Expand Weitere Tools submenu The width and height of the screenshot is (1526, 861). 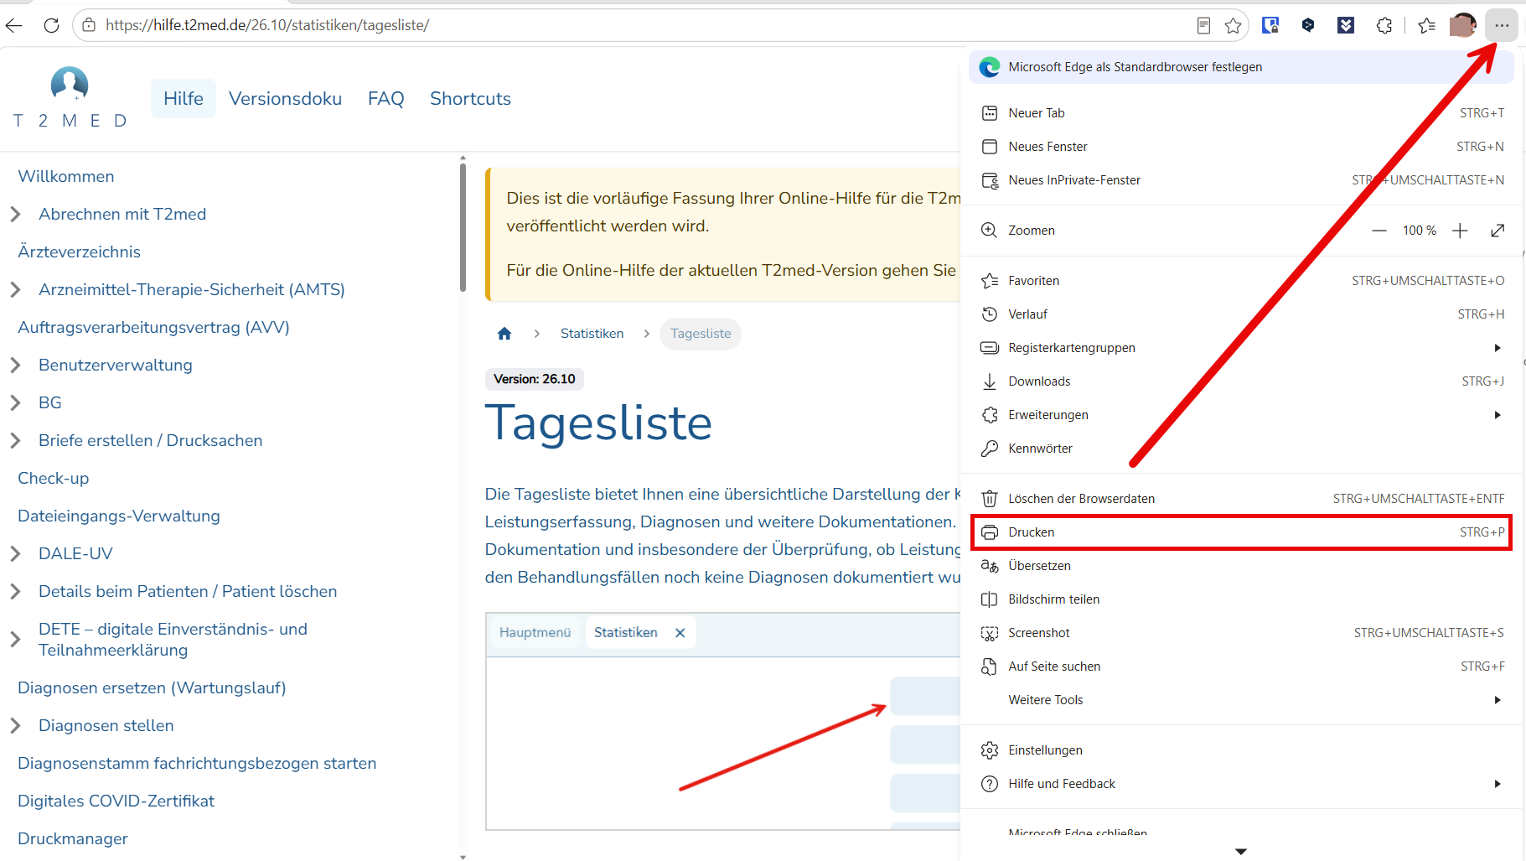[x=1241, y=700]
